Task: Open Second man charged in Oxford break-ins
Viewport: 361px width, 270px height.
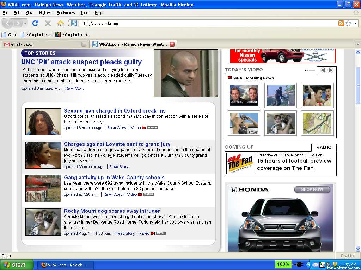Action: click(x=115, y=111)
